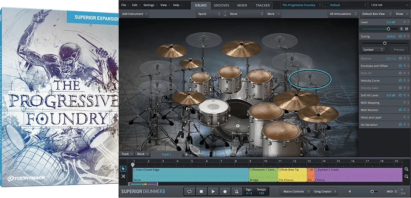Stop playback in the transport
Image resolution: width=411 pixels, height=198 pixels.
[201, 192]
